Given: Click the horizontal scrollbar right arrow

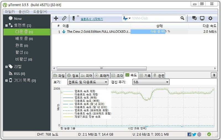Looking at the screenshot, I should (215, 68).
